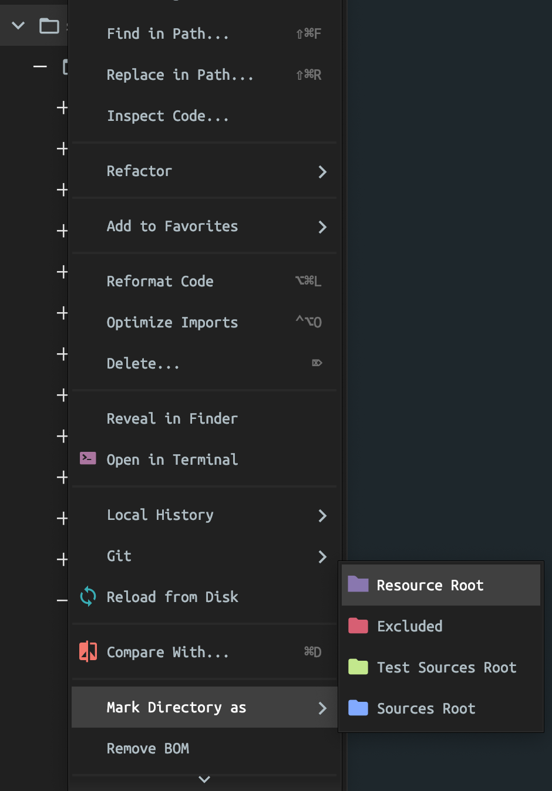This screenshot has height=791, width=552.
Task: Trigger Reformat Code from the context menu
Action: click(x=160, y=281)
